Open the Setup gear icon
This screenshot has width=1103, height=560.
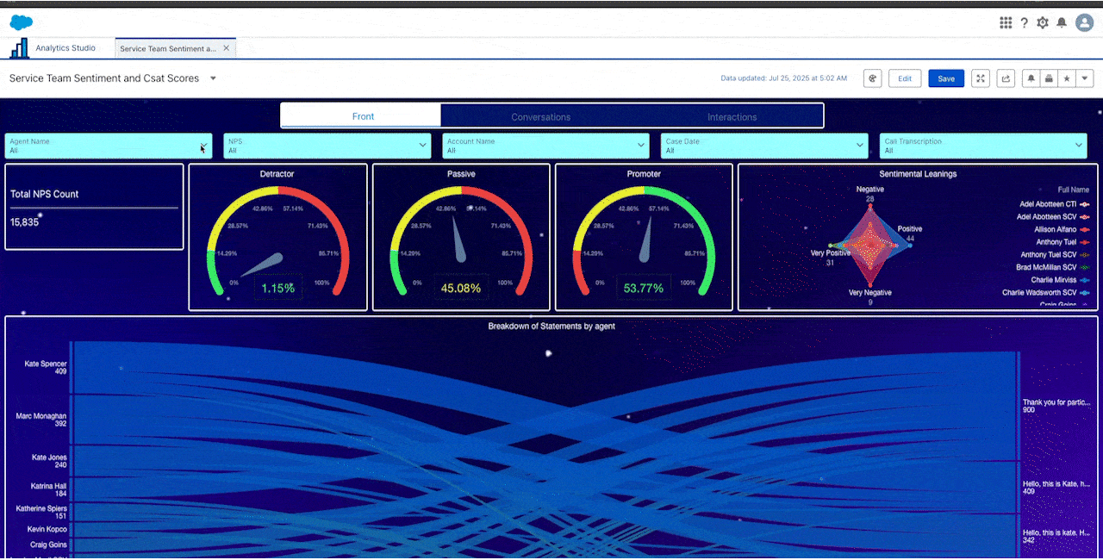coord(1043,23)
